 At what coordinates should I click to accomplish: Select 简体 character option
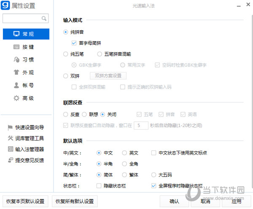[99, 175]
